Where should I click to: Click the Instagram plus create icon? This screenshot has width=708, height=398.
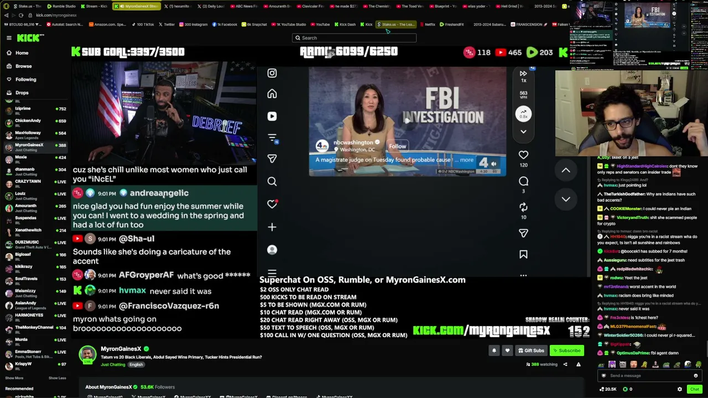coord(272,227)
